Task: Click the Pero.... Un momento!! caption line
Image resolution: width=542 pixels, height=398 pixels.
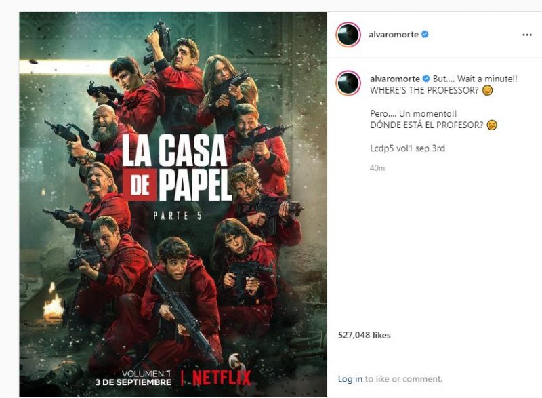Action: [413, 113]
